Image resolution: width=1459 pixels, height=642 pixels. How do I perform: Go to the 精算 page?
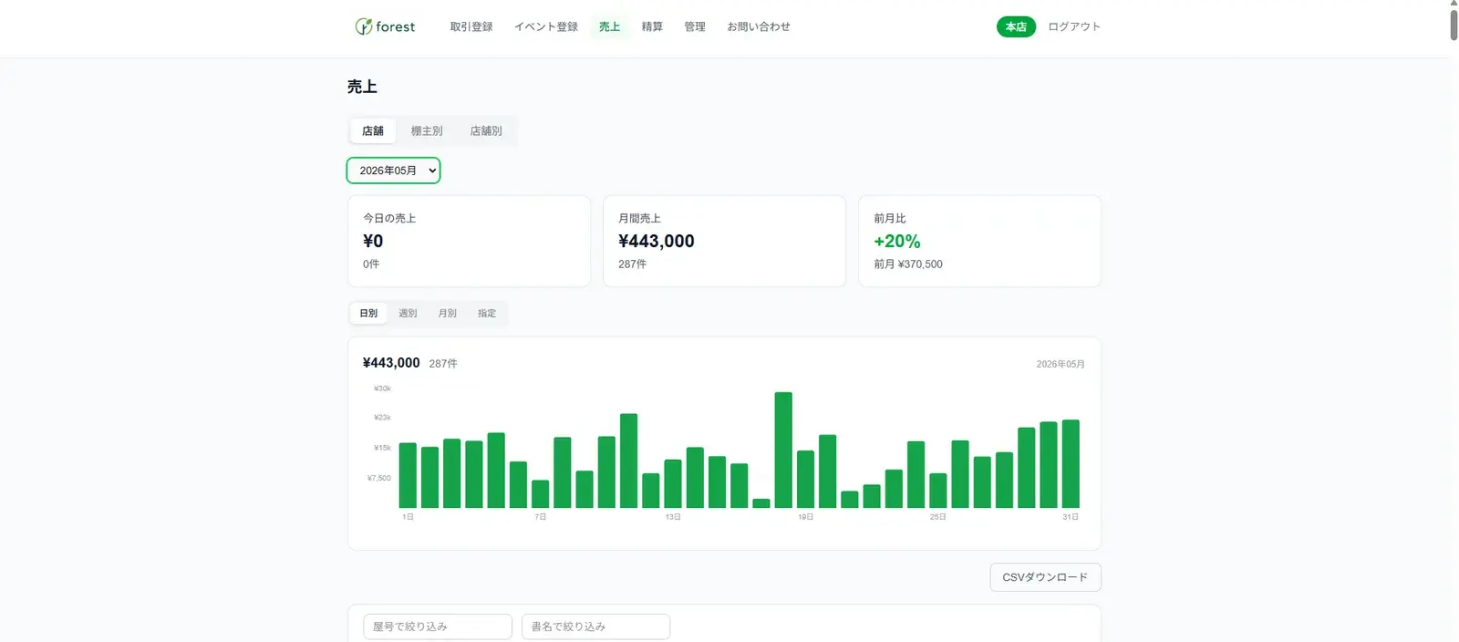tap(652, 26)
